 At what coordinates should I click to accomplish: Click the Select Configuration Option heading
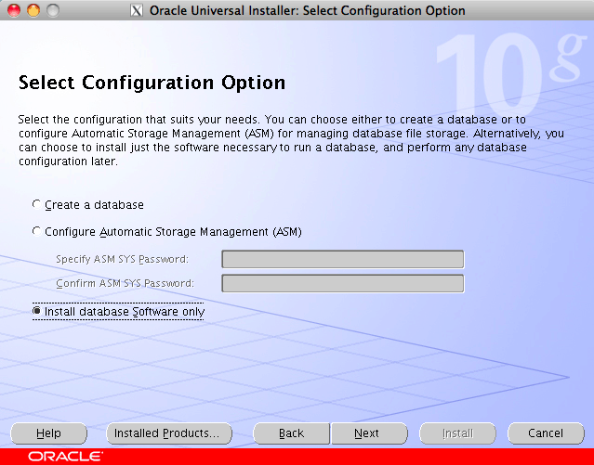click(x=152, y=83)
